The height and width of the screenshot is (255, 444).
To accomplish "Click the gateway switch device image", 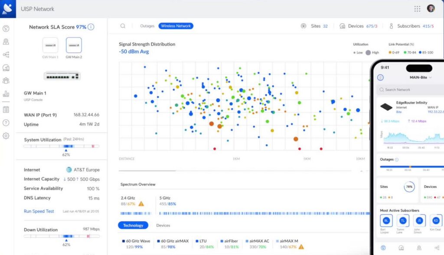I will (62, 76).
